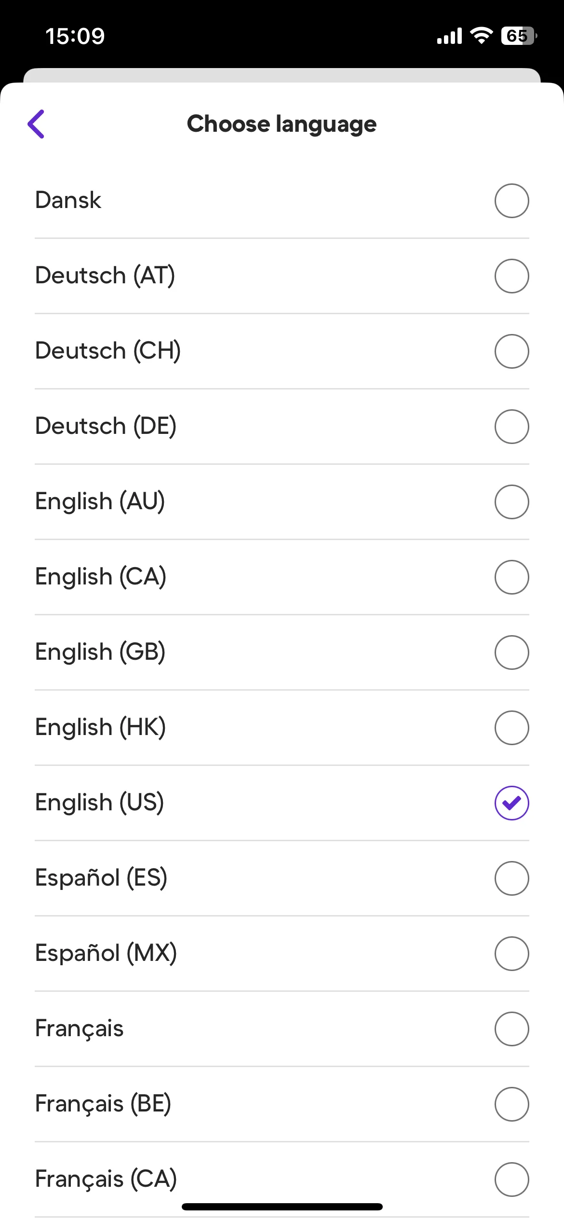
Task: Tap the Français (CA) language label
Action: pos(106,1179)
